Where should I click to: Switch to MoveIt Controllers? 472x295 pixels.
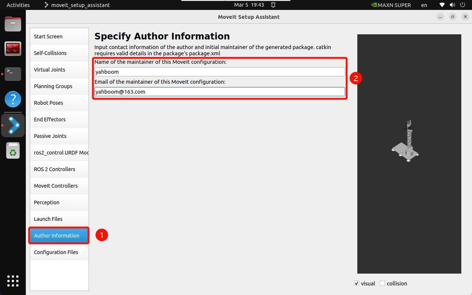(59, 186)
